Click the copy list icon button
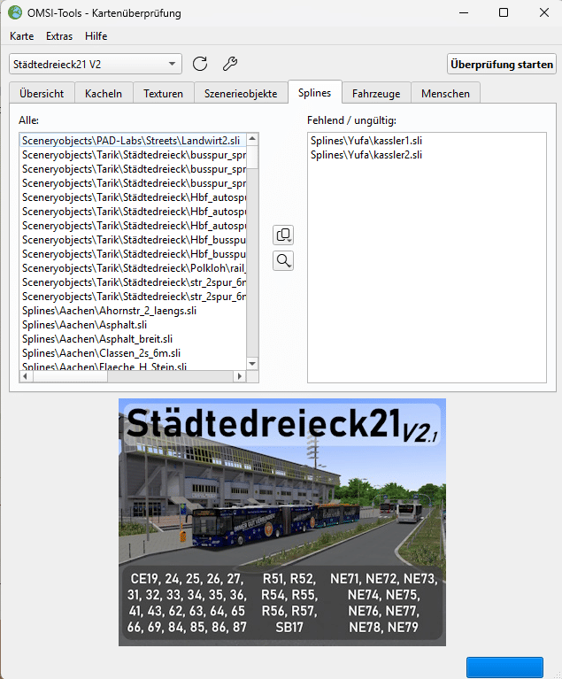The width and height of the screenshot is (562, 679). click(283, 235)
